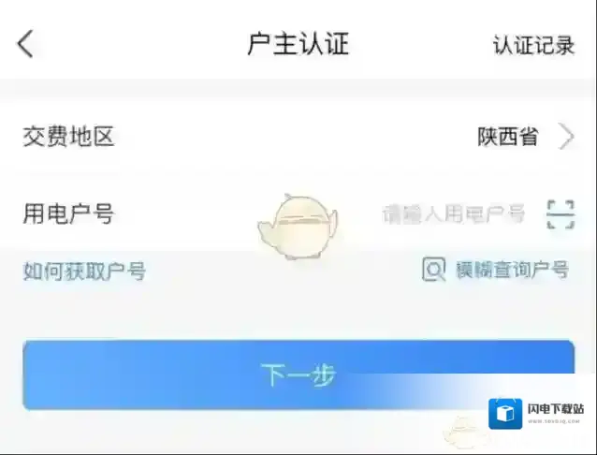597x455 pixels.
Task: Open the 陕西省 province selector
Action: (508, 137)
